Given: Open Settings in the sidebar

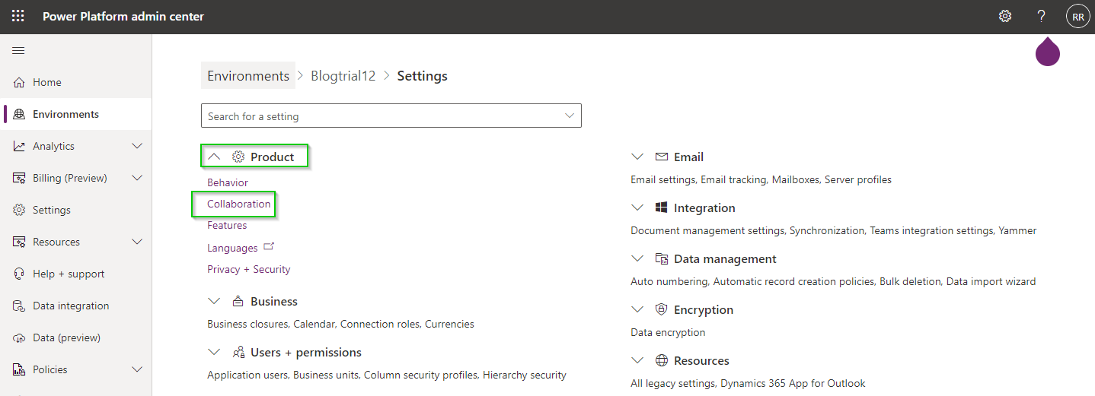Looking at the screenshot, I should click(76, 210).
